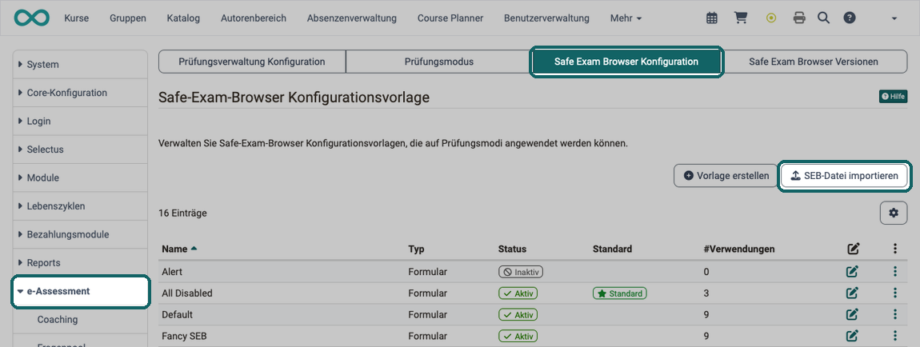
Task: Click the Hilfe help badge
Action: click(893, 97)
